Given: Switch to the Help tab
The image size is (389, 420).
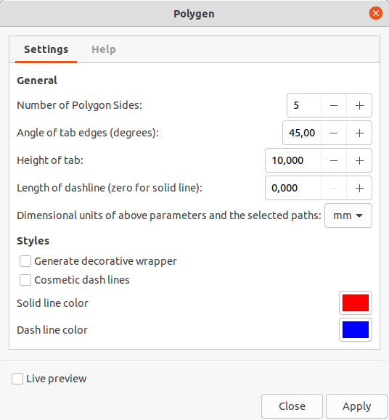Looking at the screenshot, I should 104,49.
